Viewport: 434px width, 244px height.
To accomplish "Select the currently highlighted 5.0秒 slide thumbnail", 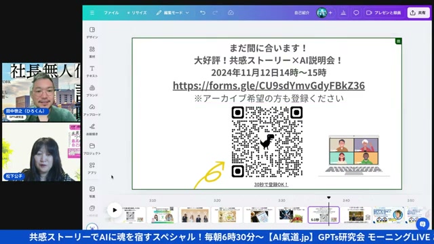I will 323,215.
